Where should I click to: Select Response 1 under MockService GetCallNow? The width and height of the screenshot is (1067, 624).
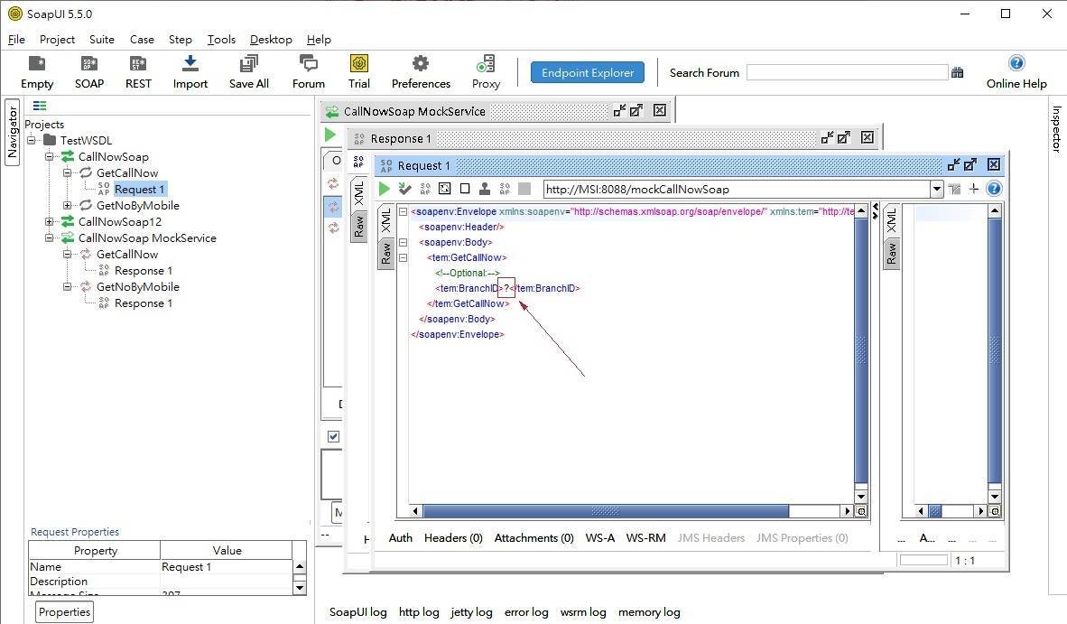point(143,271)
